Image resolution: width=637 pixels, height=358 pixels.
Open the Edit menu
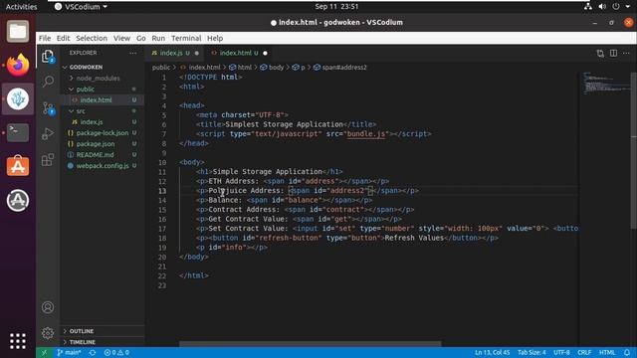coord(63,38)
